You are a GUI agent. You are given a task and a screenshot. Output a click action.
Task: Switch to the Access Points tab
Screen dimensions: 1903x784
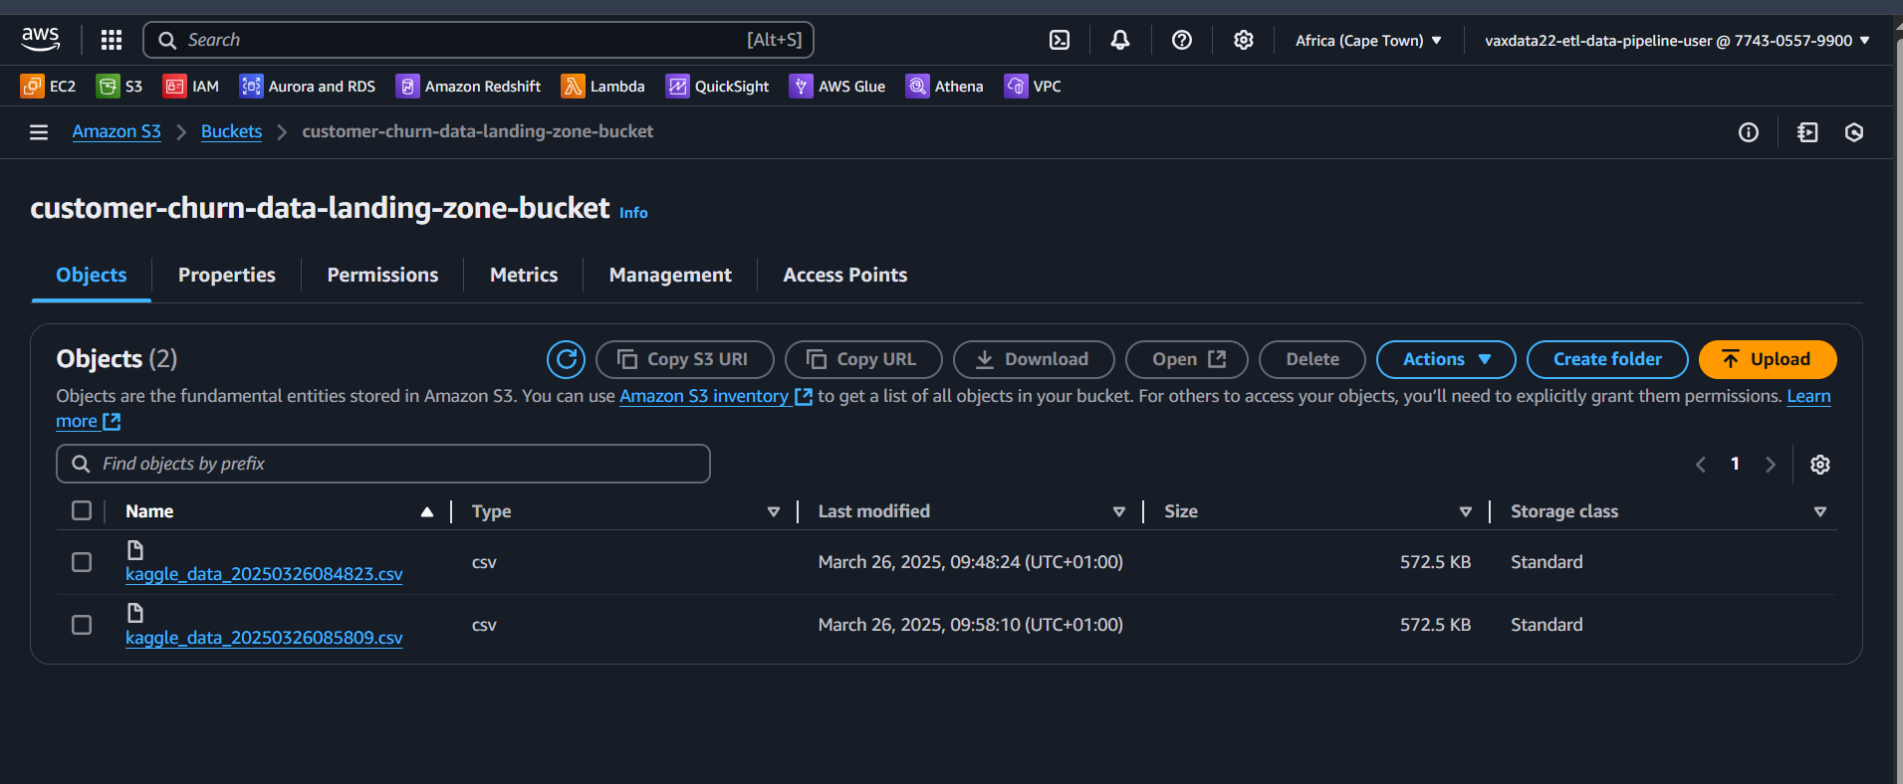click(845, 275)
